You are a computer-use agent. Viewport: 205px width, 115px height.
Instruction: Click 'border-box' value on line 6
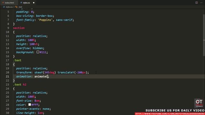[x=44, y=16]
